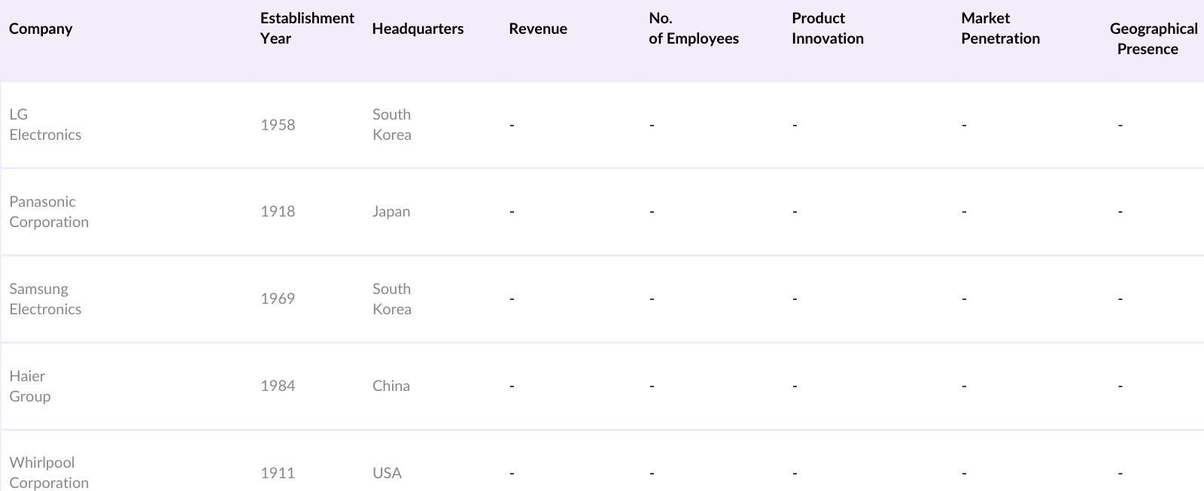Click the 1984 establishment year cell
The image size is (1204, 491).
click(278, 386)
